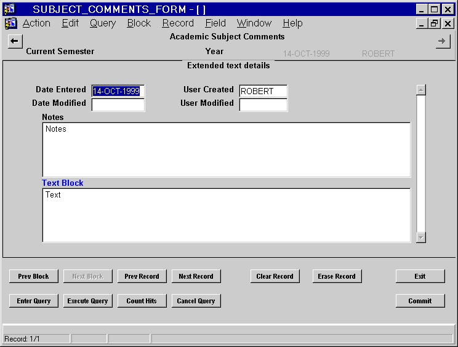Go to Prev Record
Viewport: 458px width, 347px height.
(142, 276)
